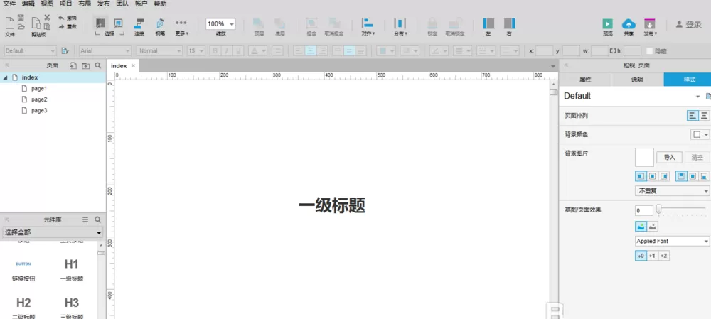Click the widget style manager icon in toolbar

(x=65, y=50)
